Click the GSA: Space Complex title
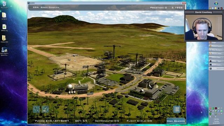 tap(46, 7)
